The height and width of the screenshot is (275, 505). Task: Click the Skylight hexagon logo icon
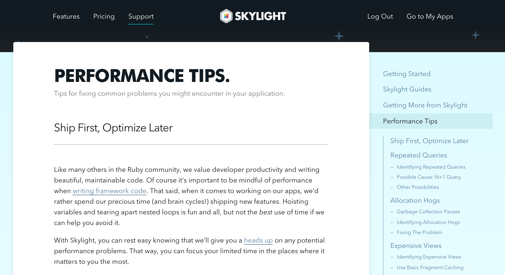(x=227, y=16)
